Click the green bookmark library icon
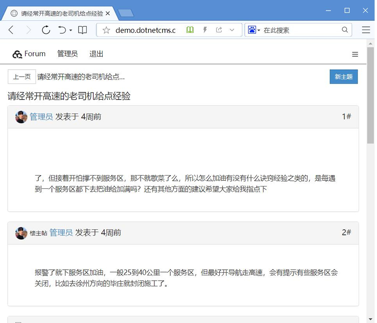This screenshot has height=323, width=377. click(x=189, y=30)
